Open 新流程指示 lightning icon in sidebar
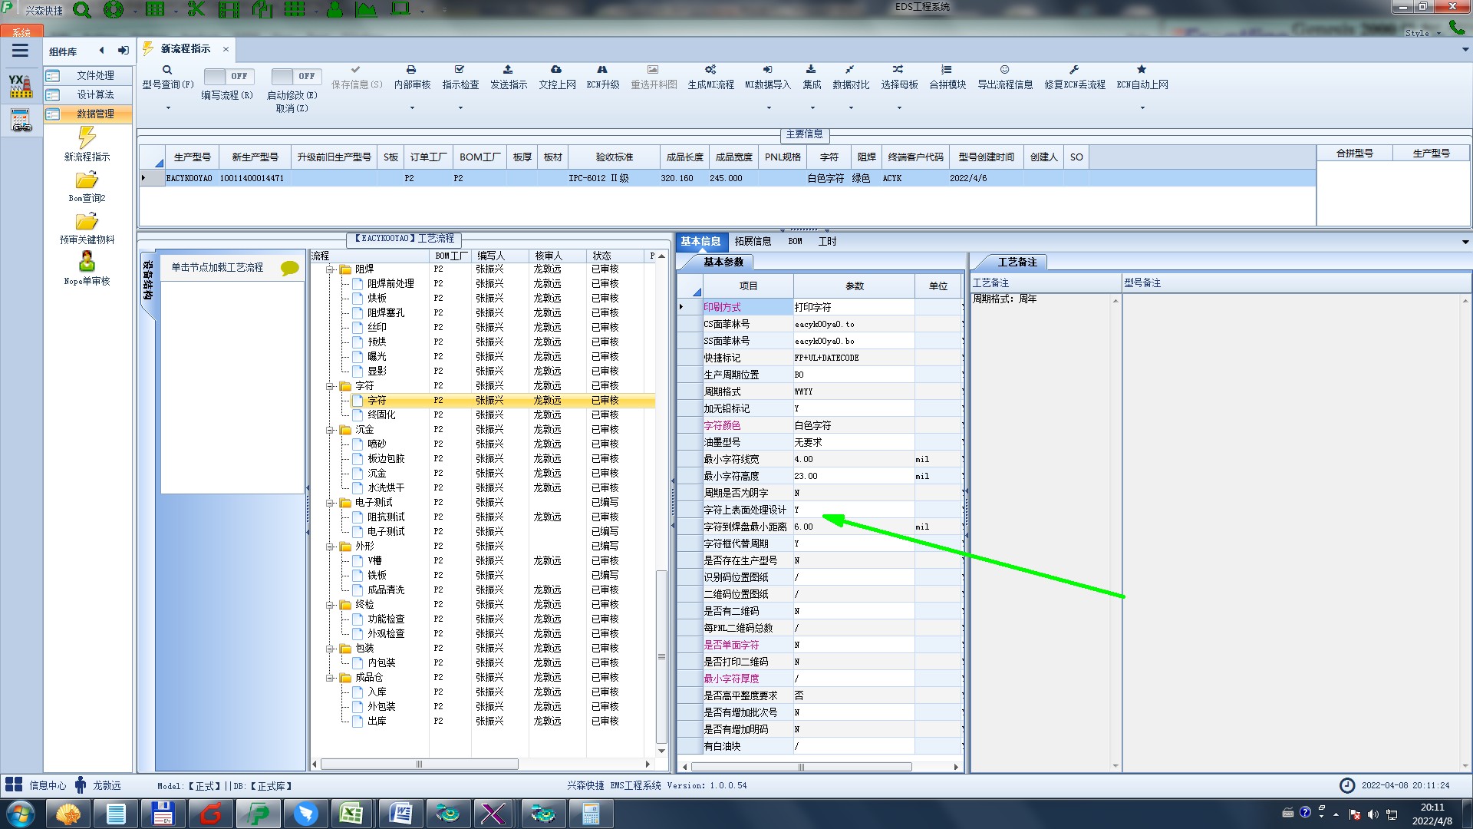The width and height of the screenshot is (1473, 829). tap(87, 138)
